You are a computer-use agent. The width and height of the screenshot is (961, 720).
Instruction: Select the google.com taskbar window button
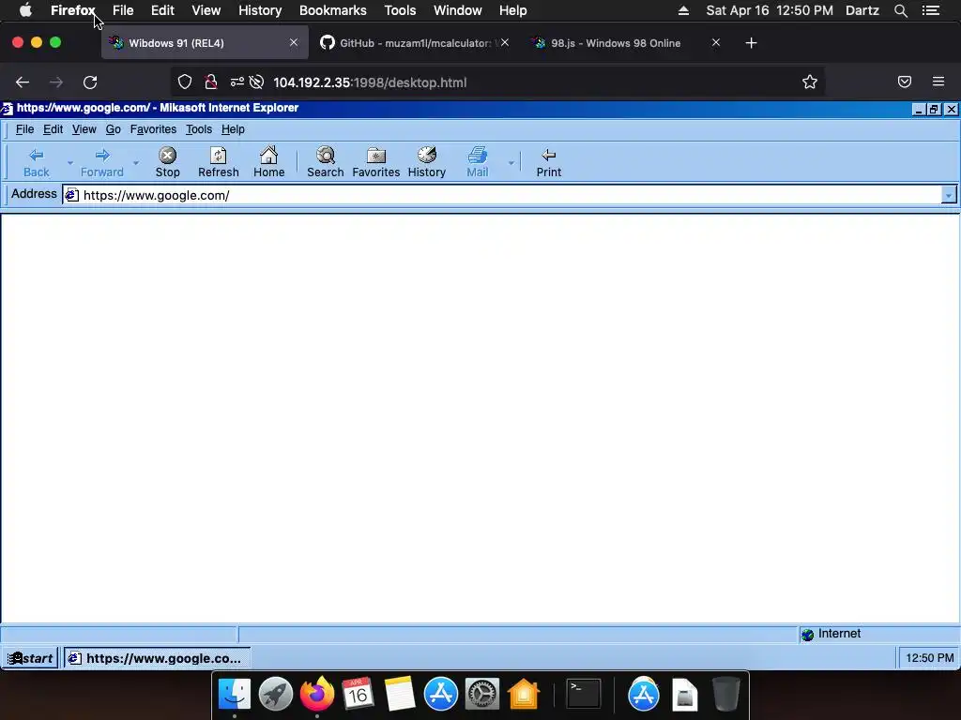[158, 658]
